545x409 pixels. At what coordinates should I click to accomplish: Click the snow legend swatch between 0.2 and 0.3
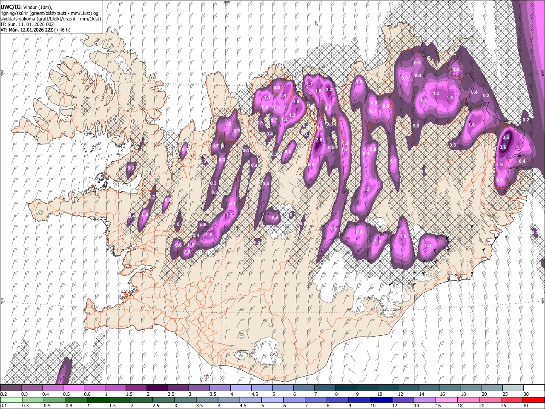11,388
